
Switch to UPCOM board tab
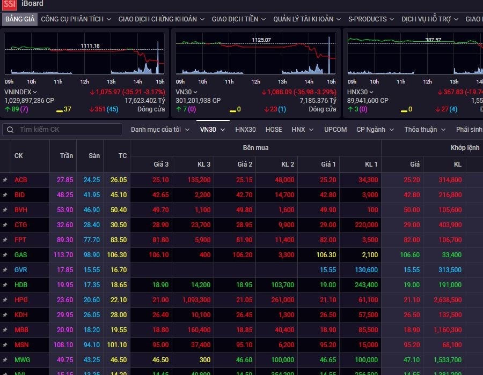[x=335, y=130]
